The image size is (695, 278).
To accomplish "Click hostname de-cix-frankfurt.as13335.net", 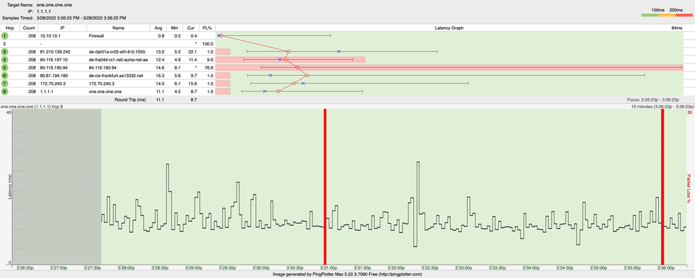I will (x=115, y=76).
